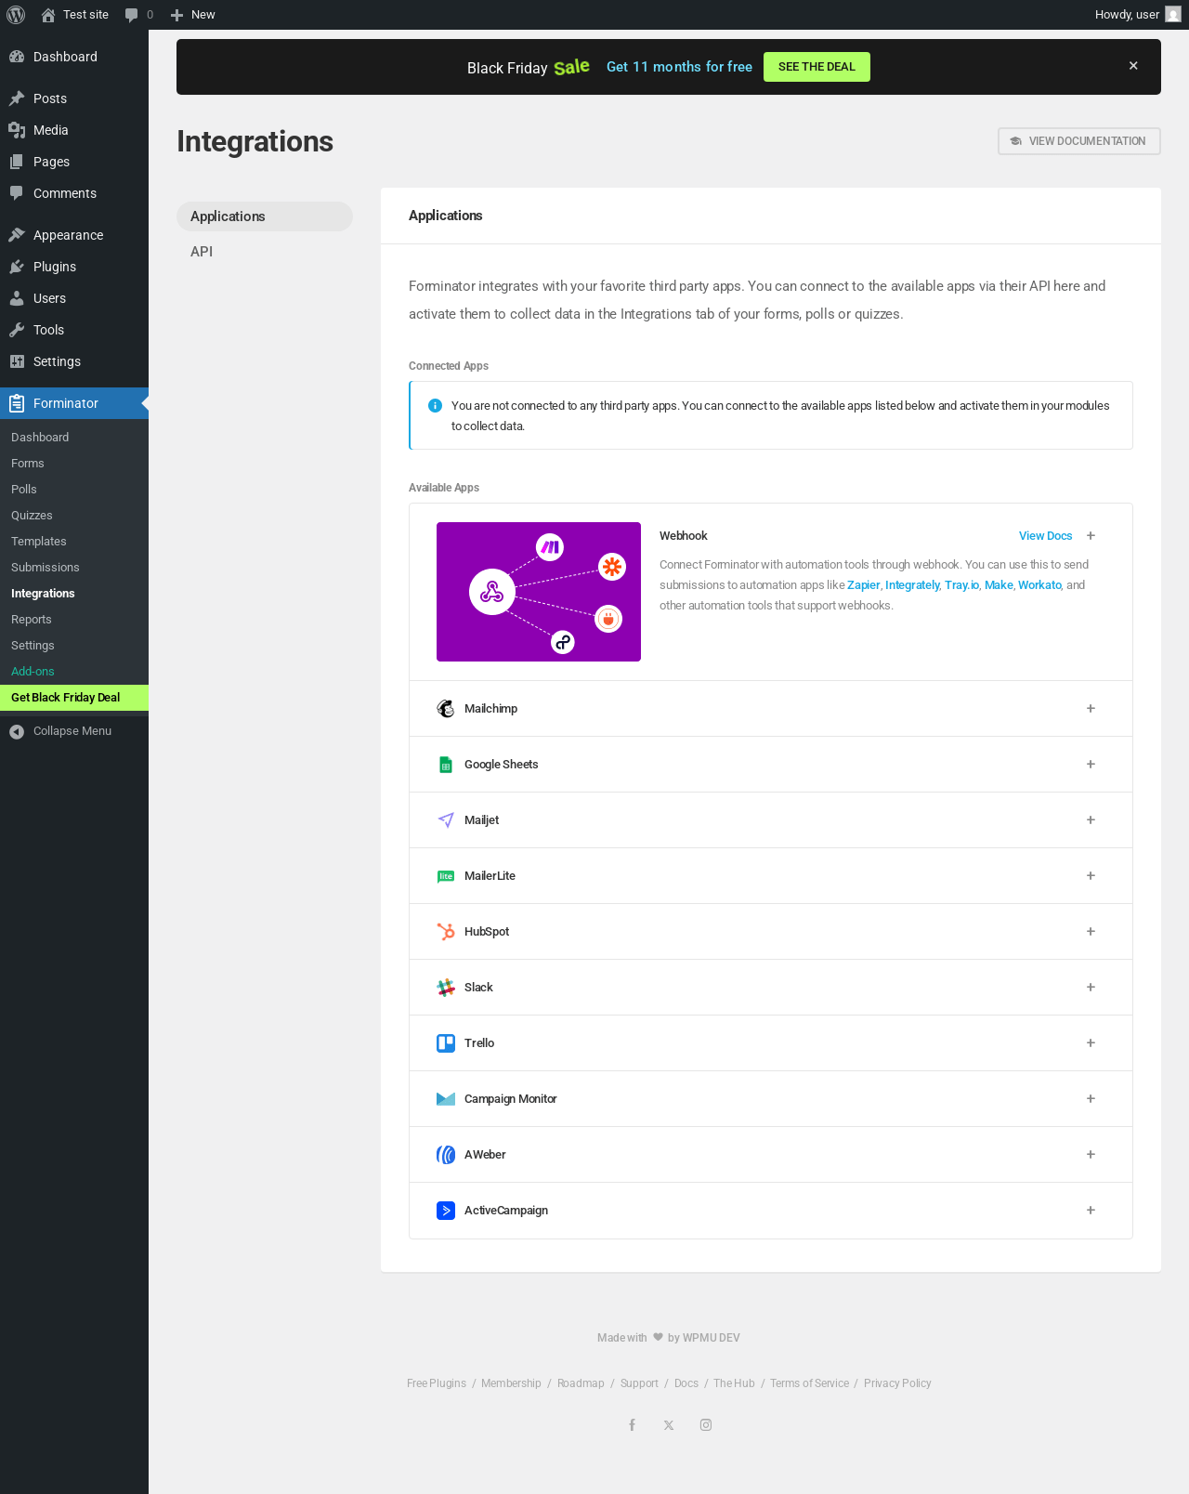Click the SEE THE DEAL button

point(817,67)
